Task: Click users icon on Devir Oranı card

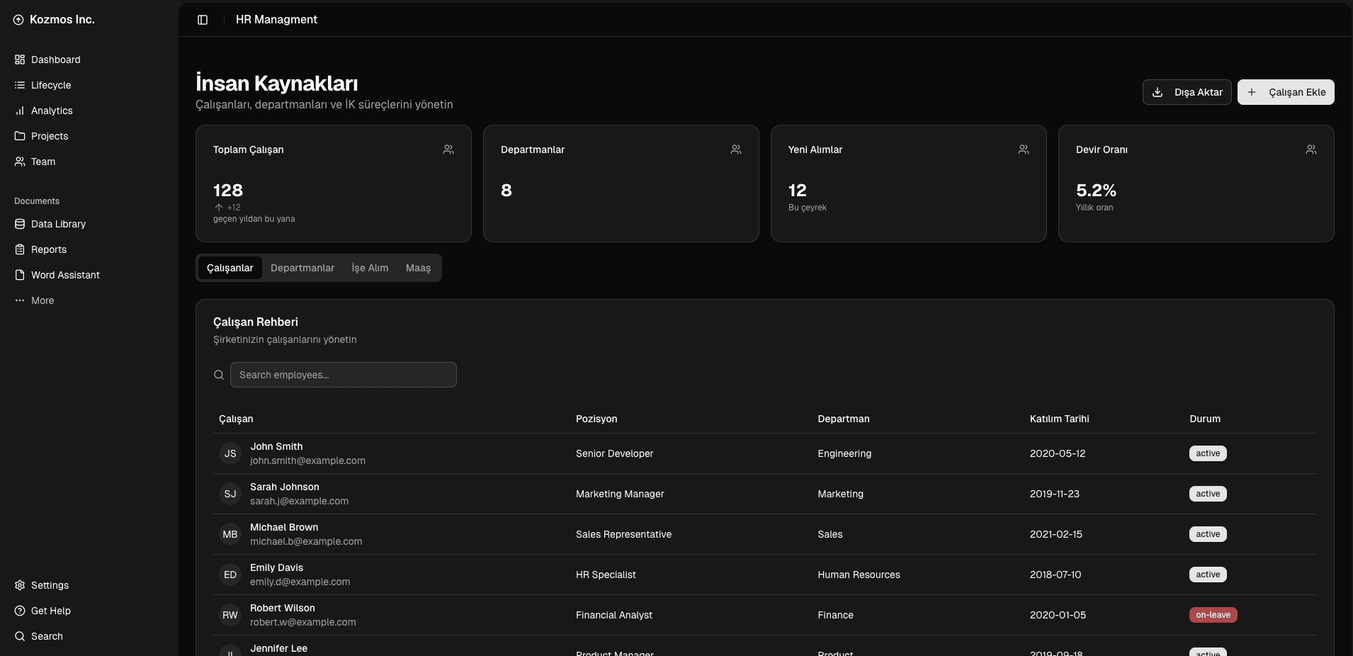Action: click(x=1311, y=149)
